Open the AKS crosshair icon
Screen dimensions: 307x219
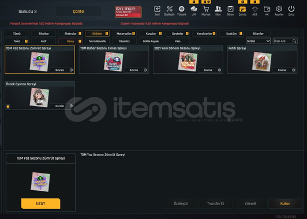pos(254,9)
